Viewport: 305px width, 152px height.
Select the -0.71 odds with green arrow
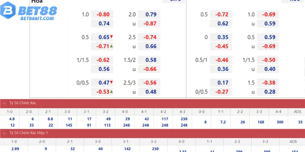pyautogui.click(x=102, y=46)
